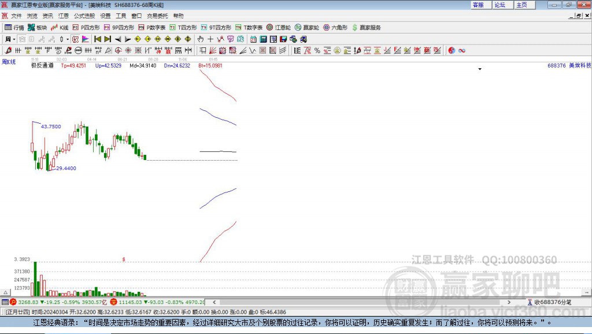Toggle the red 权 adjustment icon
Screen dimensions: 592x334
pos(76,39)
